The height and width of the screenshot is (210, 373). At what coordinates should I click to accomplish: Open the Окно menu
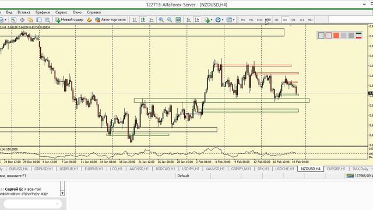pyautogui.click(x=77, y=12)
